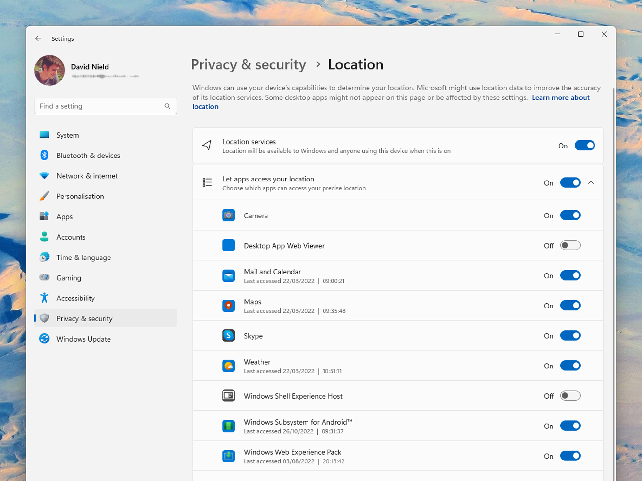Click the Desktop App Web Viewer icon
642x481 pixels.
point(228,245)
